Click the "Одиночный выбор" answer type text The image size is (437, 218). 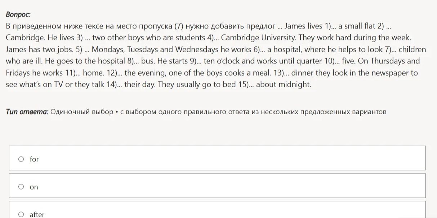82,112
